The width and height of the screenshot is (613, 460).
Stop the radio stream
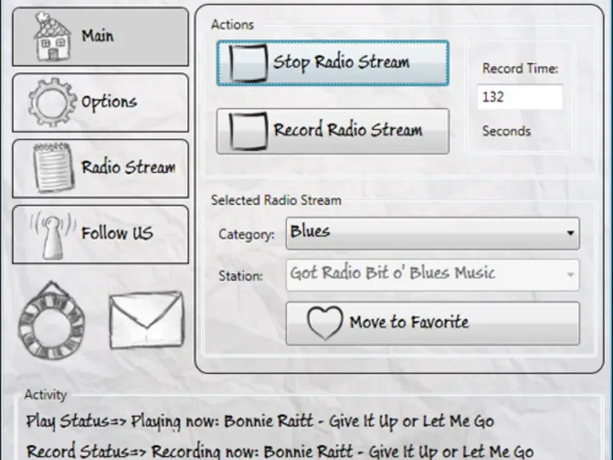pyautogui.click(x=333, y=63)
